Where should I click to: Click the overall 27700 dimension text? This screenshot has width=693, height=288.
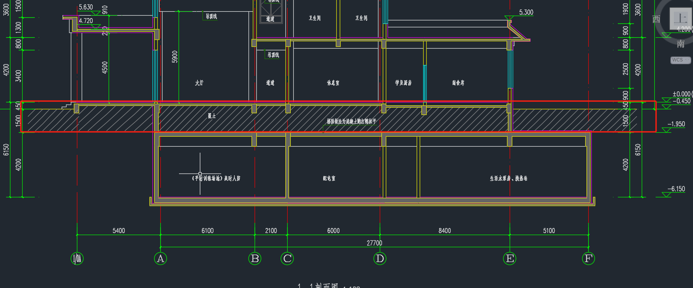(375, 243)
